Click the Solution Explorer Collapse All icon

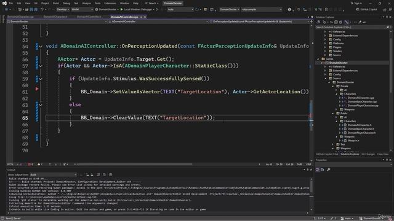336,22
